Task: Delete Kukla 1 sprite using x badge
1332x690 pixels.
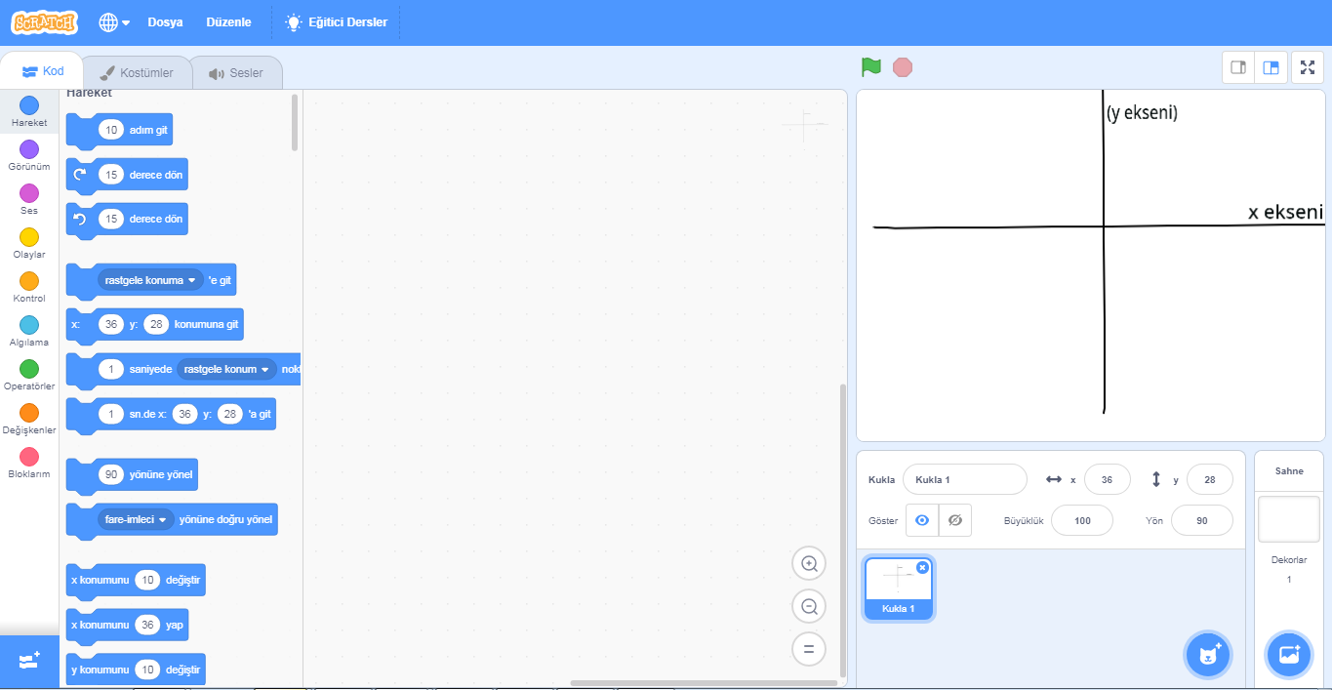Action: coord(922,567)
